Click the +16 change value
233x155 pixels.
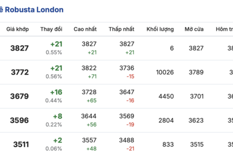pos(56,93)
